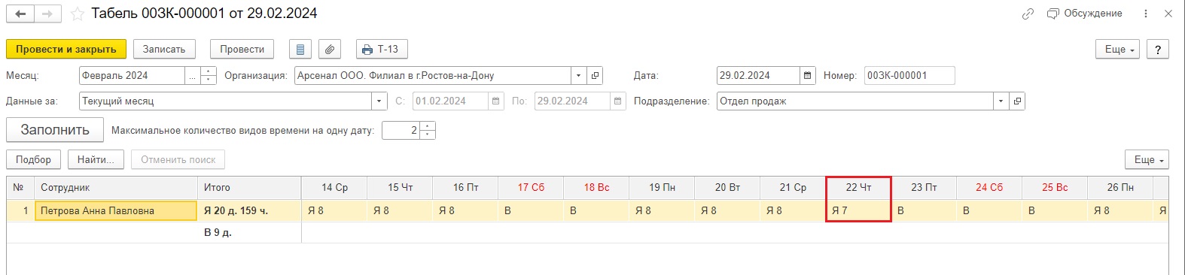1185x275 pixels.
Task: Open the table Еще menu
Action: (1147, 159)
